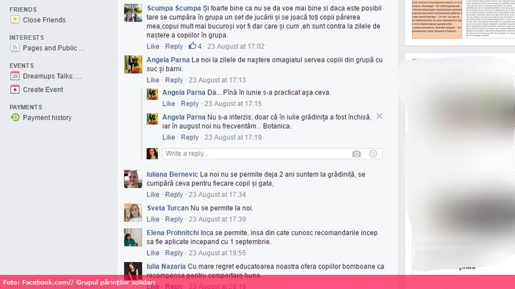
Task: Open the Pages and Public feed icon
Action: [15, 48]
